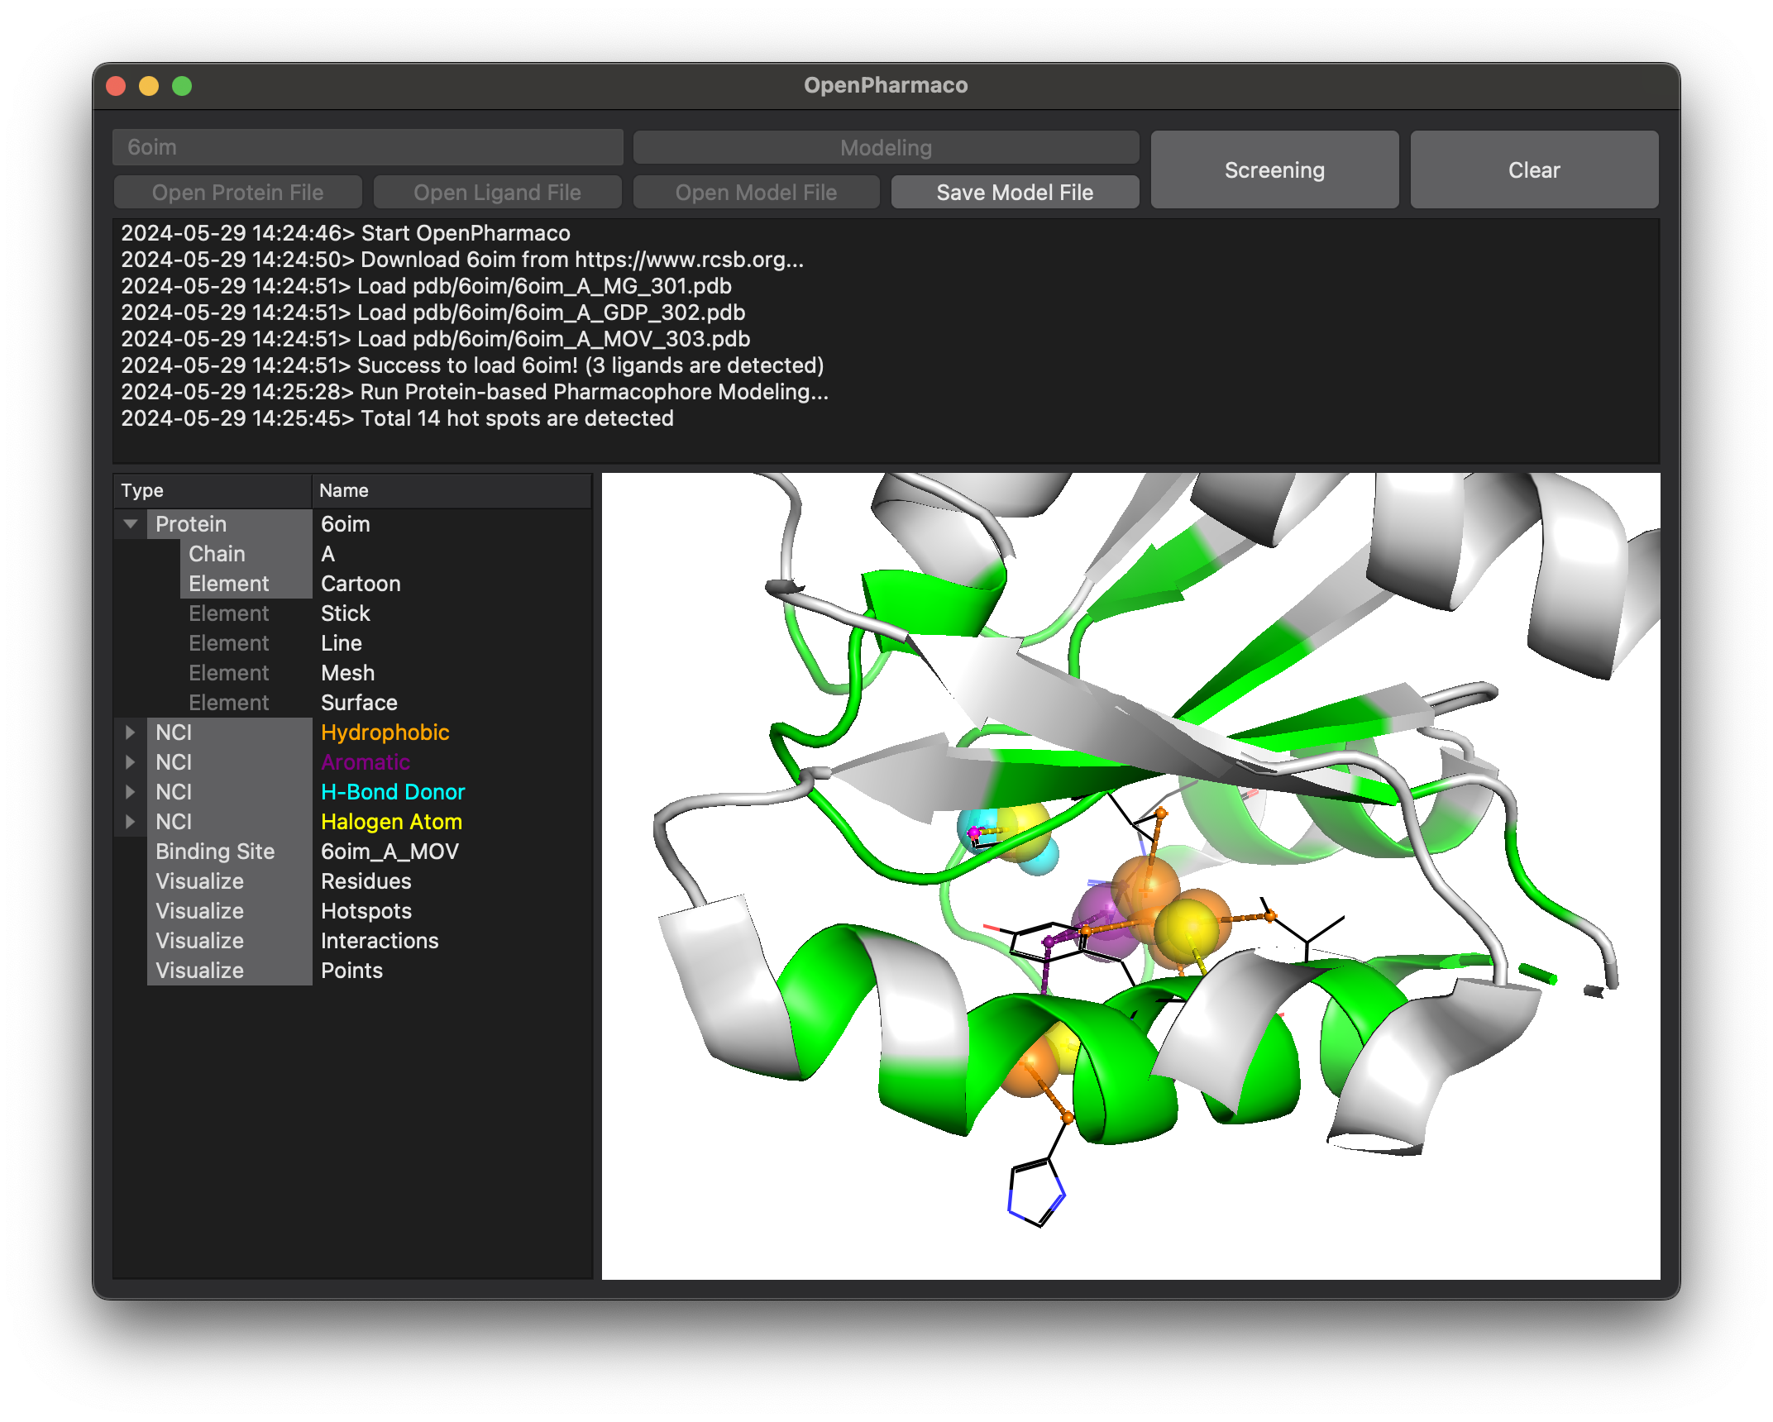
Task: Click the Modeling button
Action: 886,148
